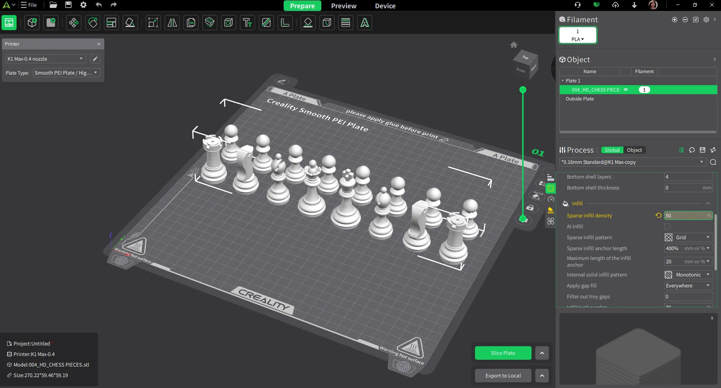Click the Split cube tool icon
The image size is (721, 388).
pos(327,23)
